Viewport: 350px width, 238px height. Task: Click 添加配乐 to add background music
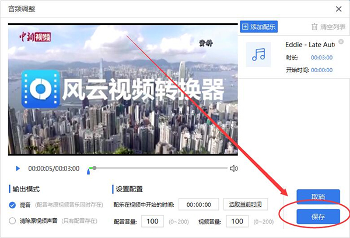tap(258, 27)
